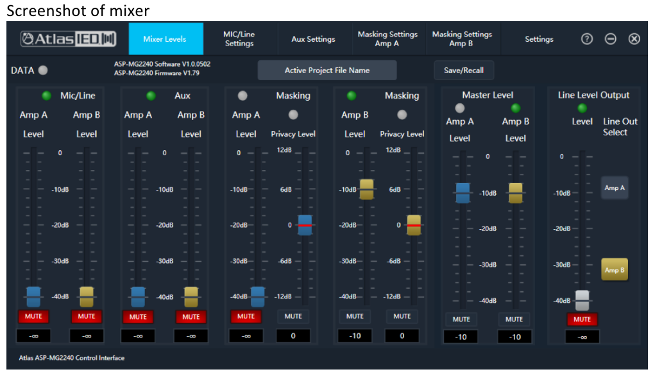Click Line Level Output white fader
Screen dimensions: 655x374
pos(582,300)
